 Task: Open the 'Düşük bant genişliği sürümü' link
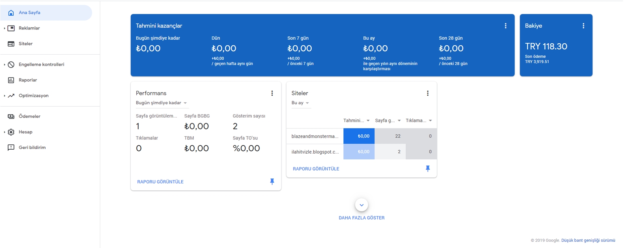click(588, 240)
